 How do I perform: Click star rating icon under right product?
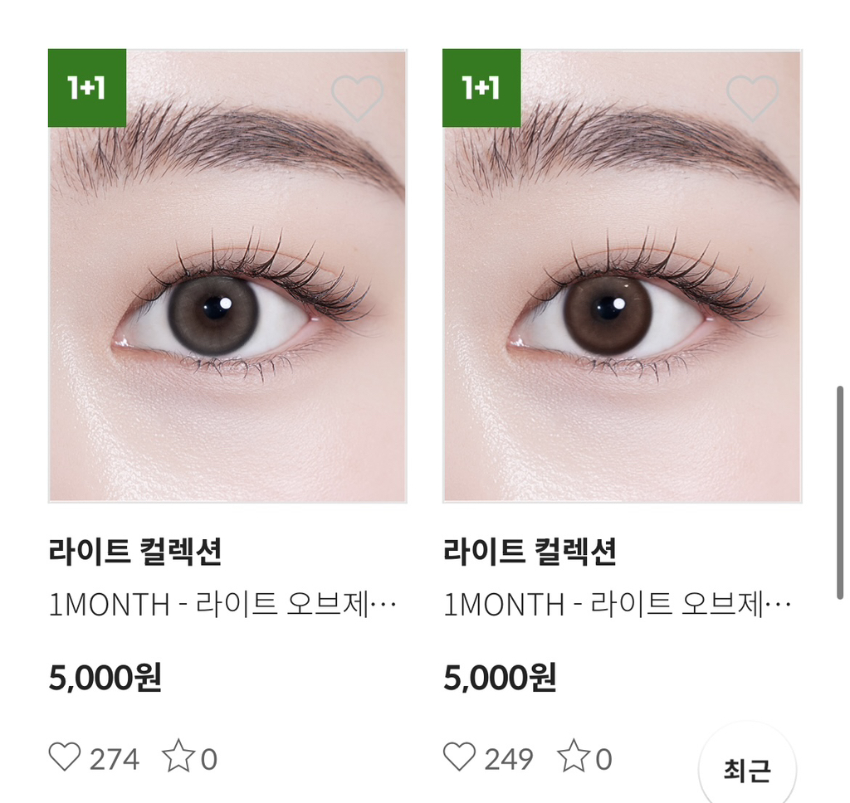(x=573, y=756)
